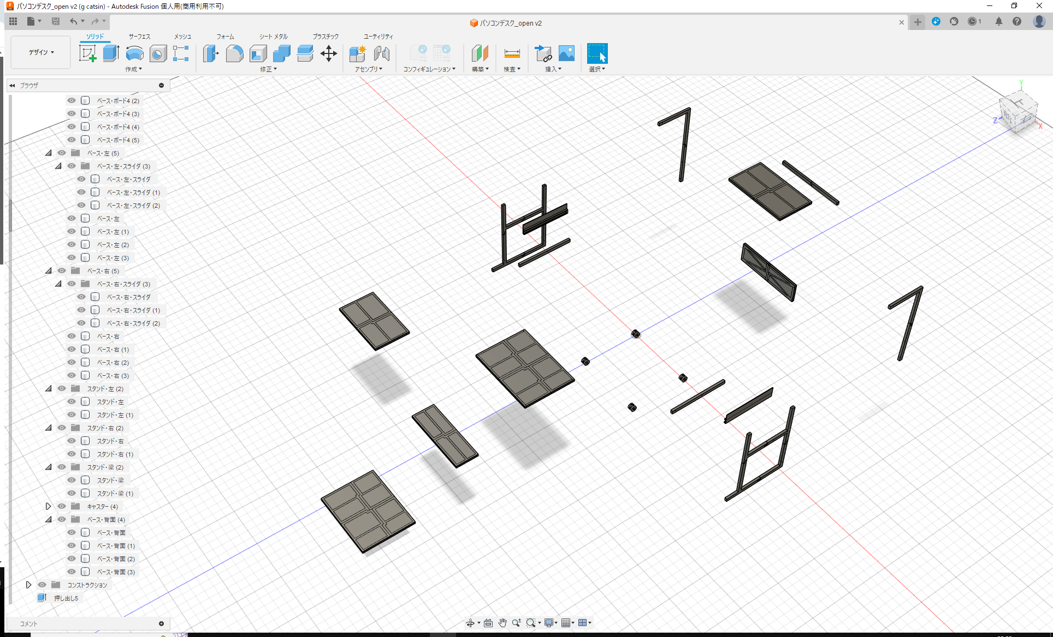The height and width of the screenshot is (637, 1053).
Task: Hide the ベース・背面 component
Action: (72, 532)
